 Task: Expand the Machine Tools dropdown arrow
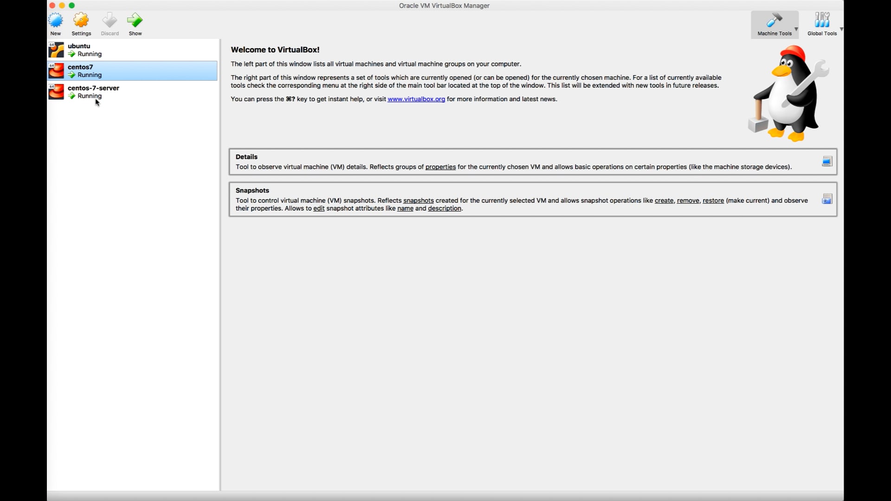click(796, 29)
